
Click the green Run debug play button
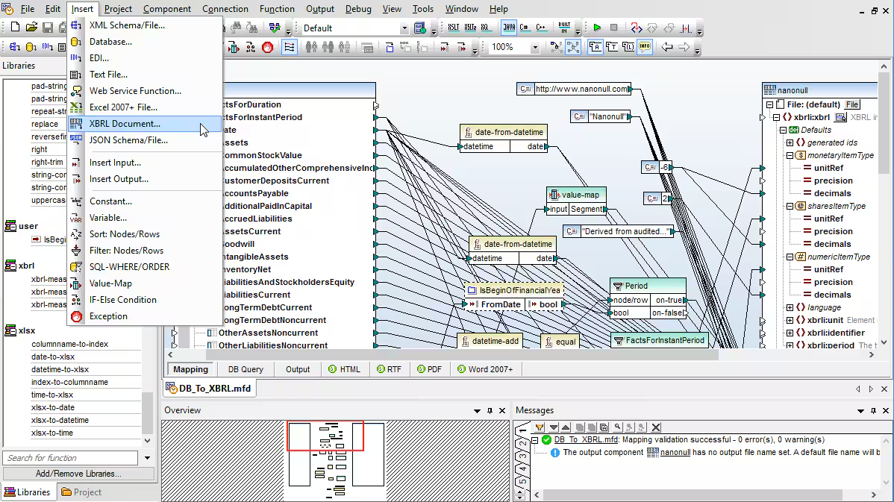(597, 28)
